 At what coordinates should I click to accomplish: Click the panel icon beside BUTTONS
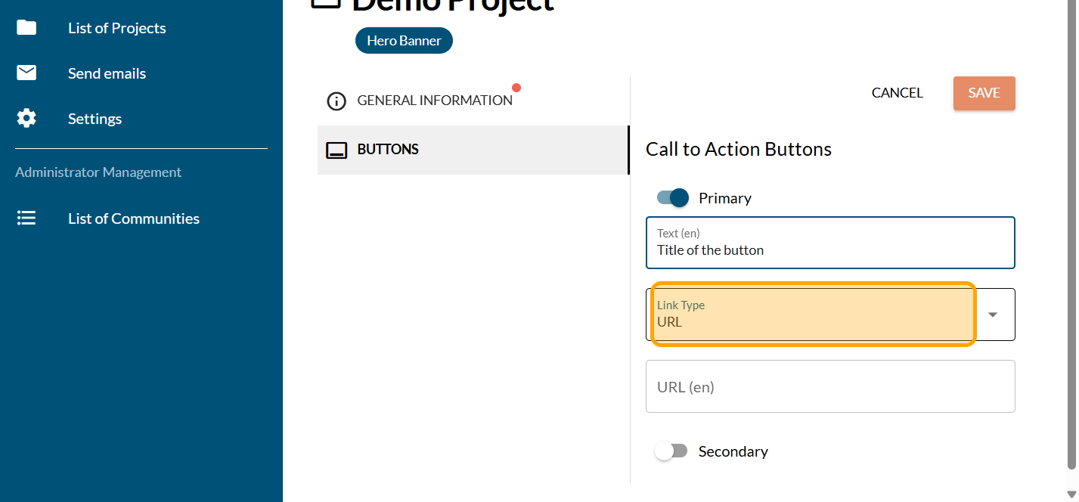(x=336, y=150)
